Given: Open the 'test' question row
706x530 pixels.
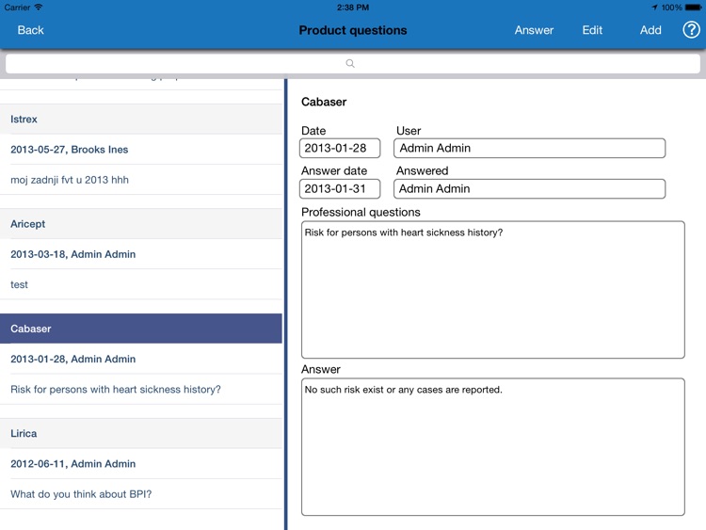Looking at the screenshot, I should [x=141, y=284].
